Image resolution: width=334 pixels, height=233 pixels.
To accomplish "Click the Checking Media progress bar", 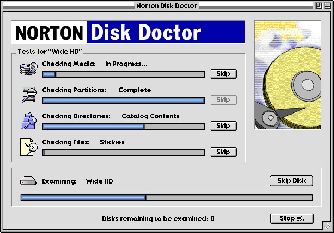I will click(x=124, y=74).
